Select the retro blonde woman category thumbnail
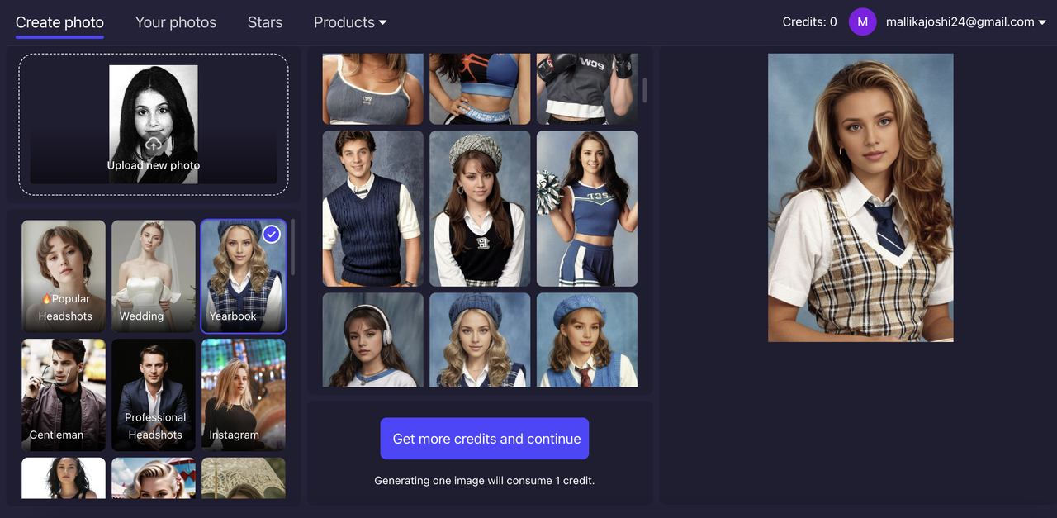The height and width of the screenshot is (518, 1057). click(154, 478)
